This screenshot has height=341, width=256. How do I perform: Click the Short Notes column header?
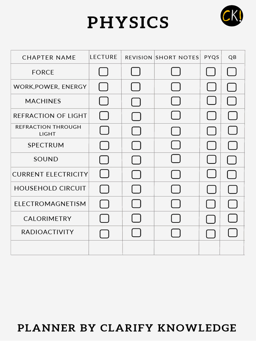[x=177, y=57]
